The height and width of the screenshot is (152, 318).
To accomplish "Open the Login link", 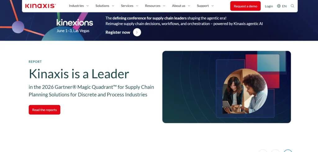I will [x=269, y=6].
